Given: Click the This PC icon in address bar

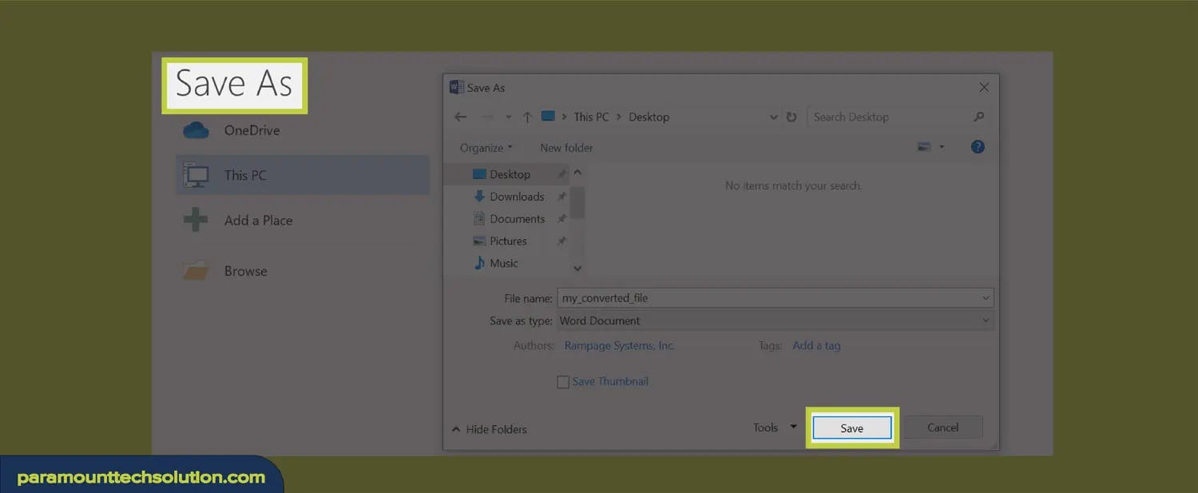Looking at the screenshot, I should [548, 116].
